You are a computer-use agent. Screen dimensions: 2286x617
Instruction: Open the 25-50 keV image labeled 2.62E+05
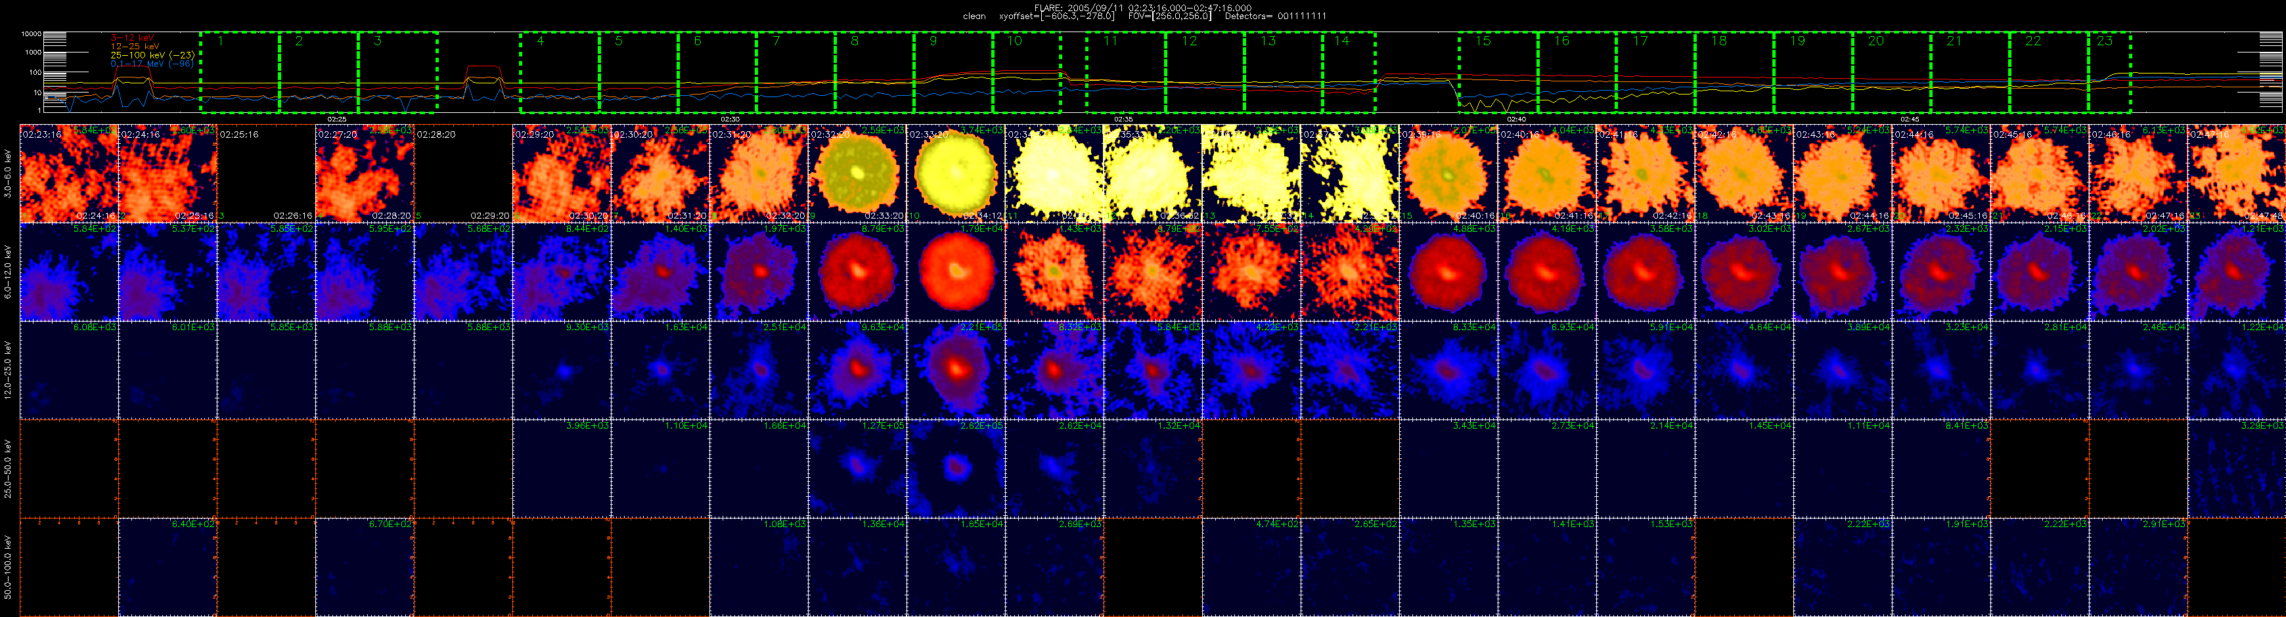956,468
